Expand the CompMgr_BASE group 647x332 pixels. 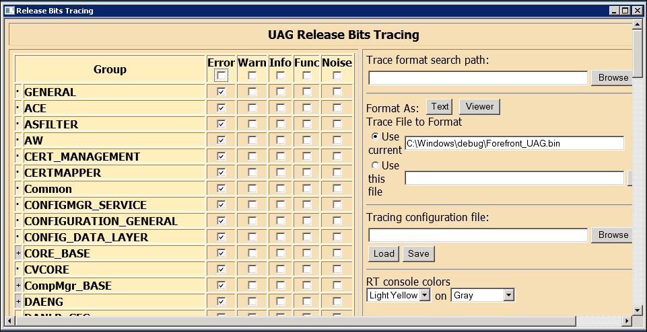click(18, 286)
